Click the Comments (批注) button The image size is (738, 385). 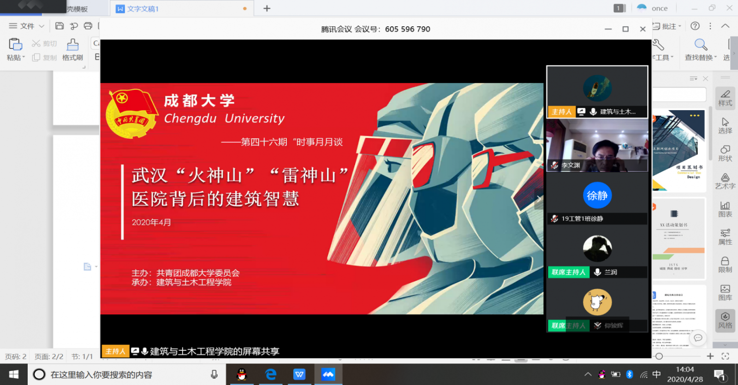[667, 26]
